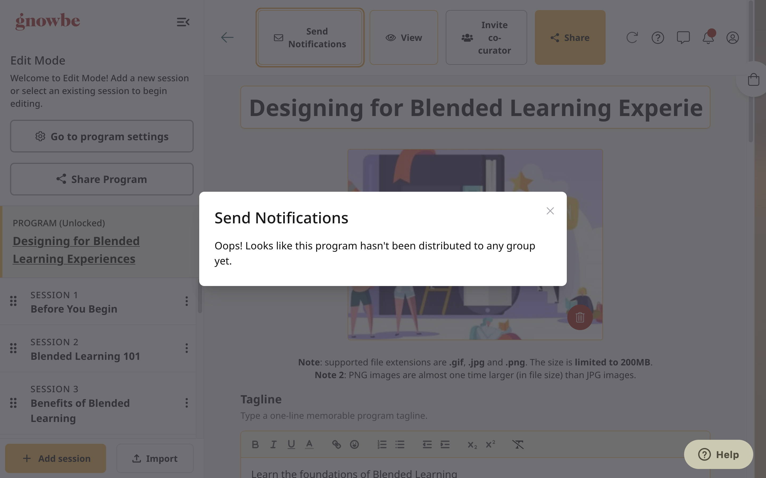The image size is (766, 478).
Task: Click the program title input field
Action: (x=475, y=108)
